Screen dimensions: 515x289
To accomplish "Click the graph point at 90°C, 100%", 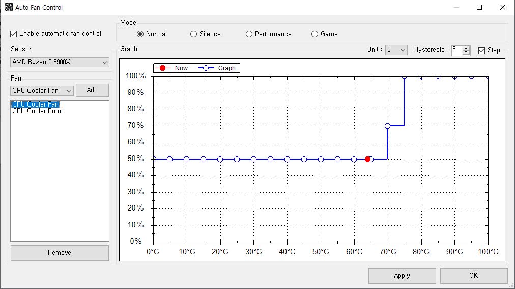I will pyautogui.click(x=454, y=76).
